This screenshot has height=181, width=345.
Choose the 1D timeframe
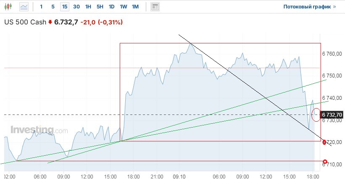pos(111,7)
